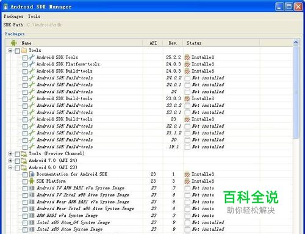305x234 pixels.
Task: Check the Tools group checkbox
Action: tap(18, 51)
